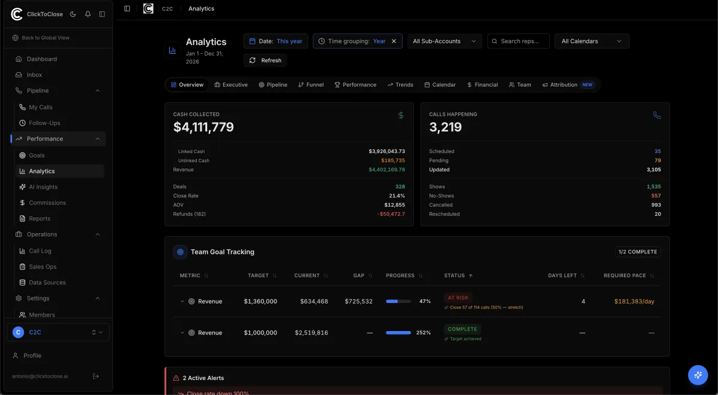Screen dimensions: 718x395
Task: Switch to the Trends tab
Action: pos(400,85)
